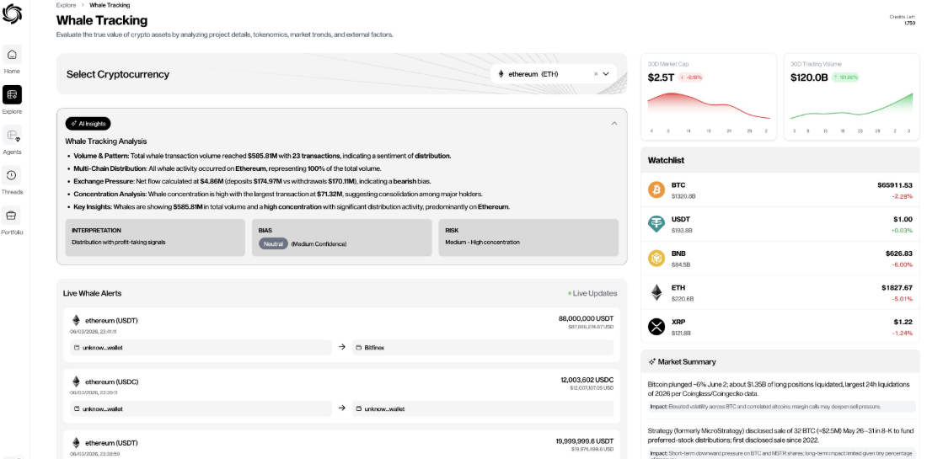Click the Live Updates indicator

point(592,293)
